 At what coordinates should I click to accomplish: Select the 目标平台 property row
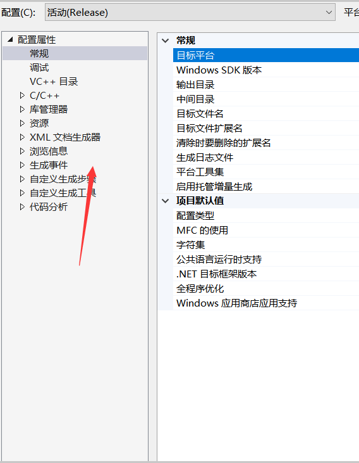tap(266, 55)
